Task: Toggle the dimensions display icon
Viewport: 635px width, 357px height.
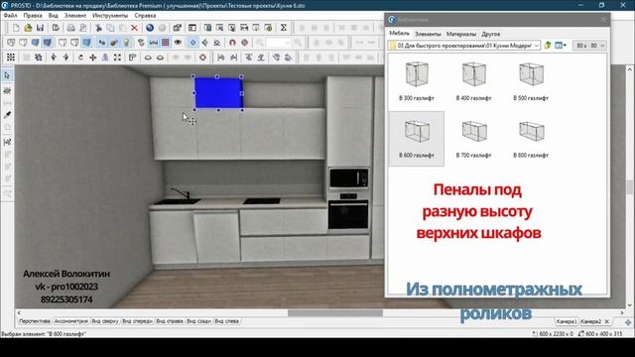Action: tap(154, 43)
